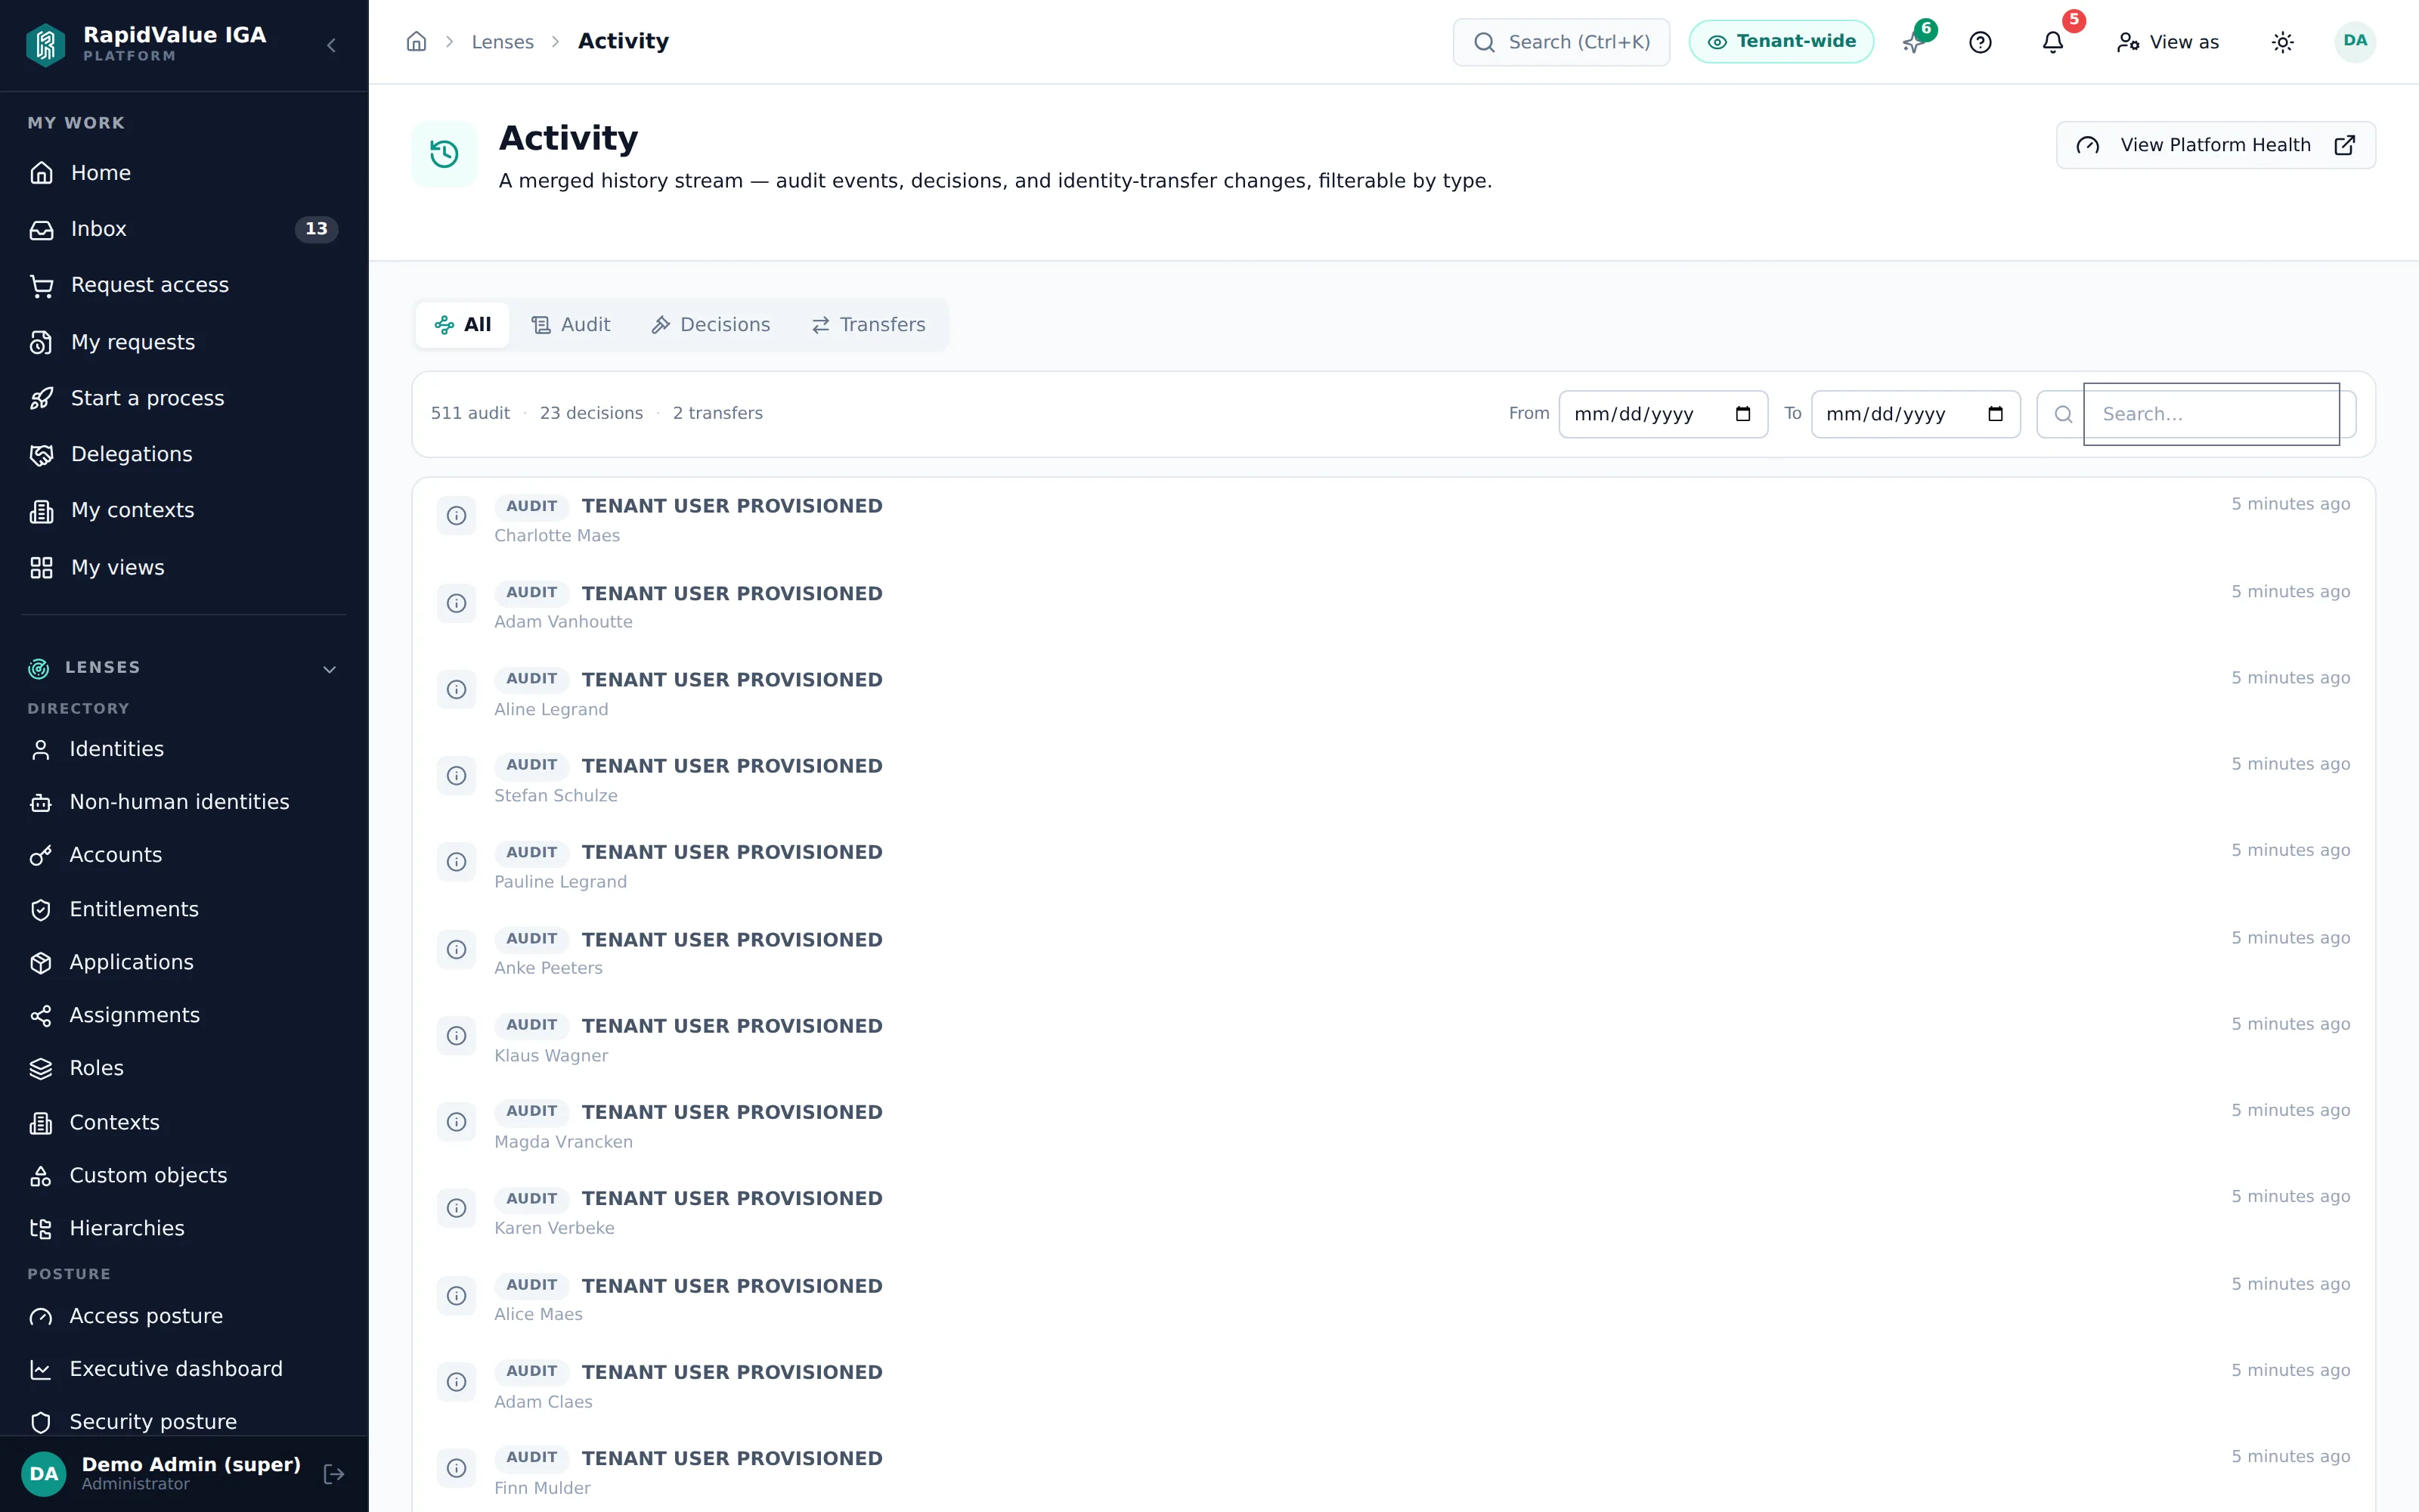Screen dimensions: 2419x1512
Task: Click the Demo Admin (super) profile name
Action: 191,1464
